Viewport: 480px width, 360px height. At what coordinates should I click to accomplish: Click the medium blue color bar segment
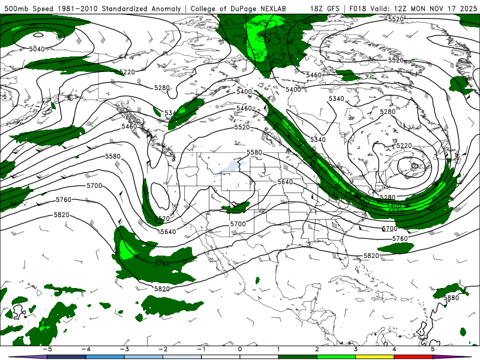pyautogui.click(x=105, y=357)
